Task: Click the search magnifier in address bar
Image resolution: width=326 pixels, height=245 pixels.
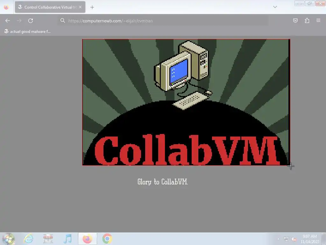Action: tap(63, 20)
